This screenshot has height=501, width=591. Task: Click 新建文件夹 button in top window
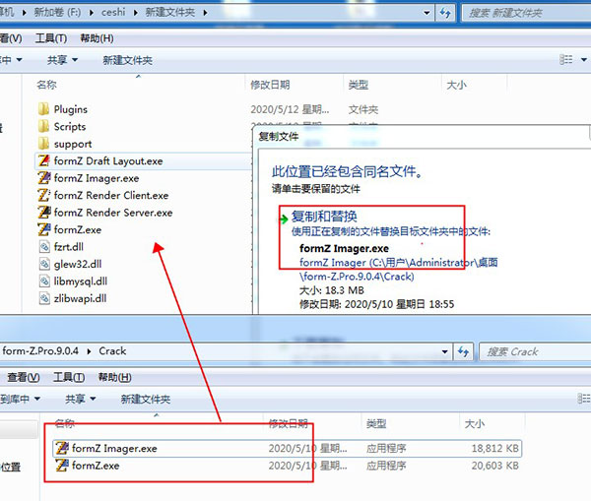click(x=127, y=60)
